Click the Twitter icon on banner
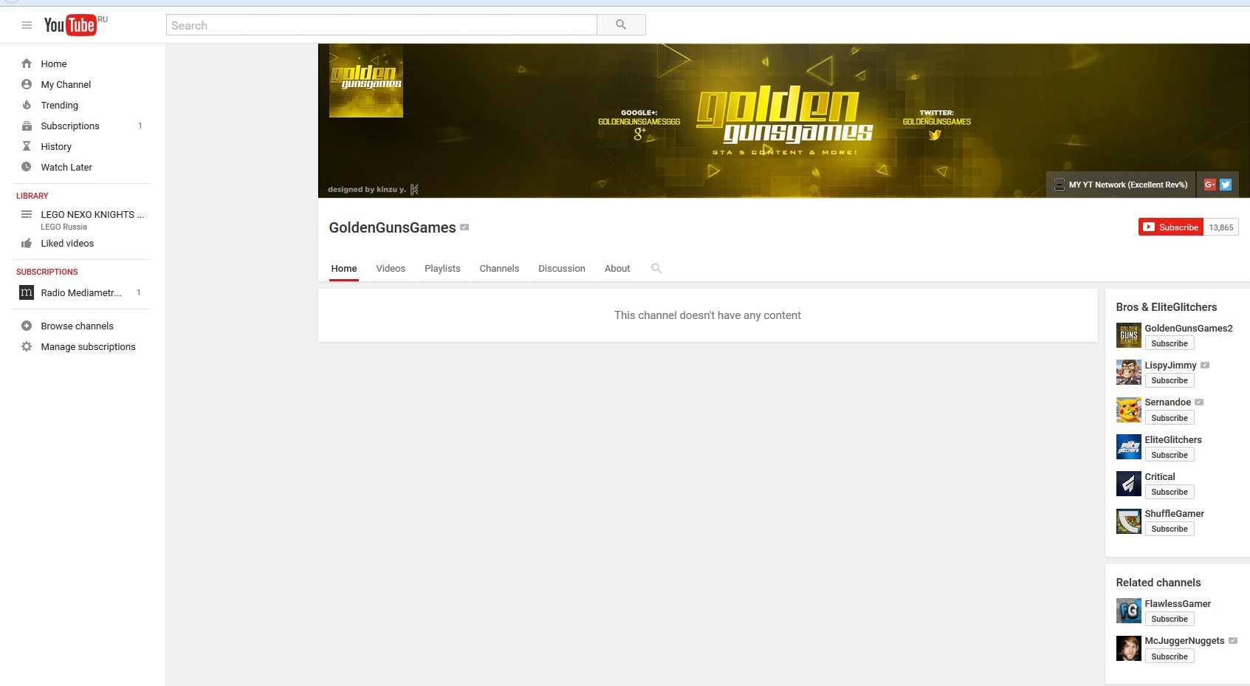The height and width of the screenshot is (686, 1250). (x=1226, y=185)
